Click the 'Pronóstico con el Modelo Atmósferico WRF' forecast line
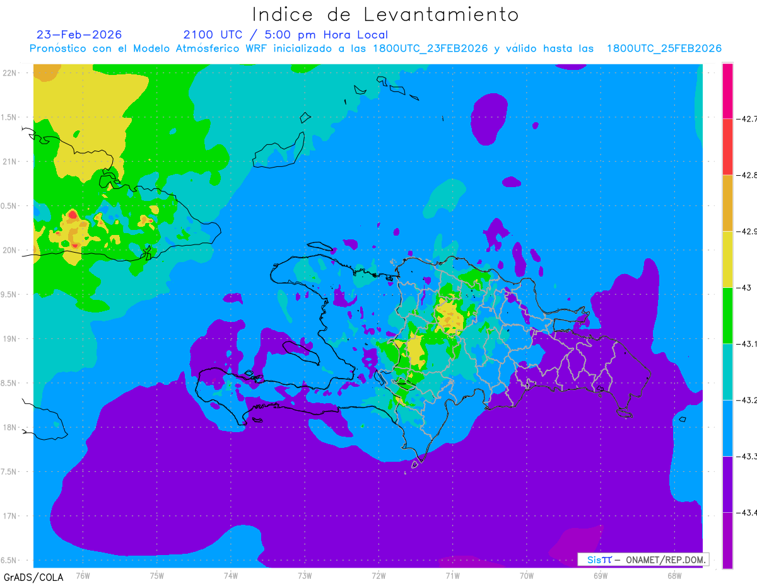Image resolution: width=757 pixels, height=584 pixels. point(375,49)
